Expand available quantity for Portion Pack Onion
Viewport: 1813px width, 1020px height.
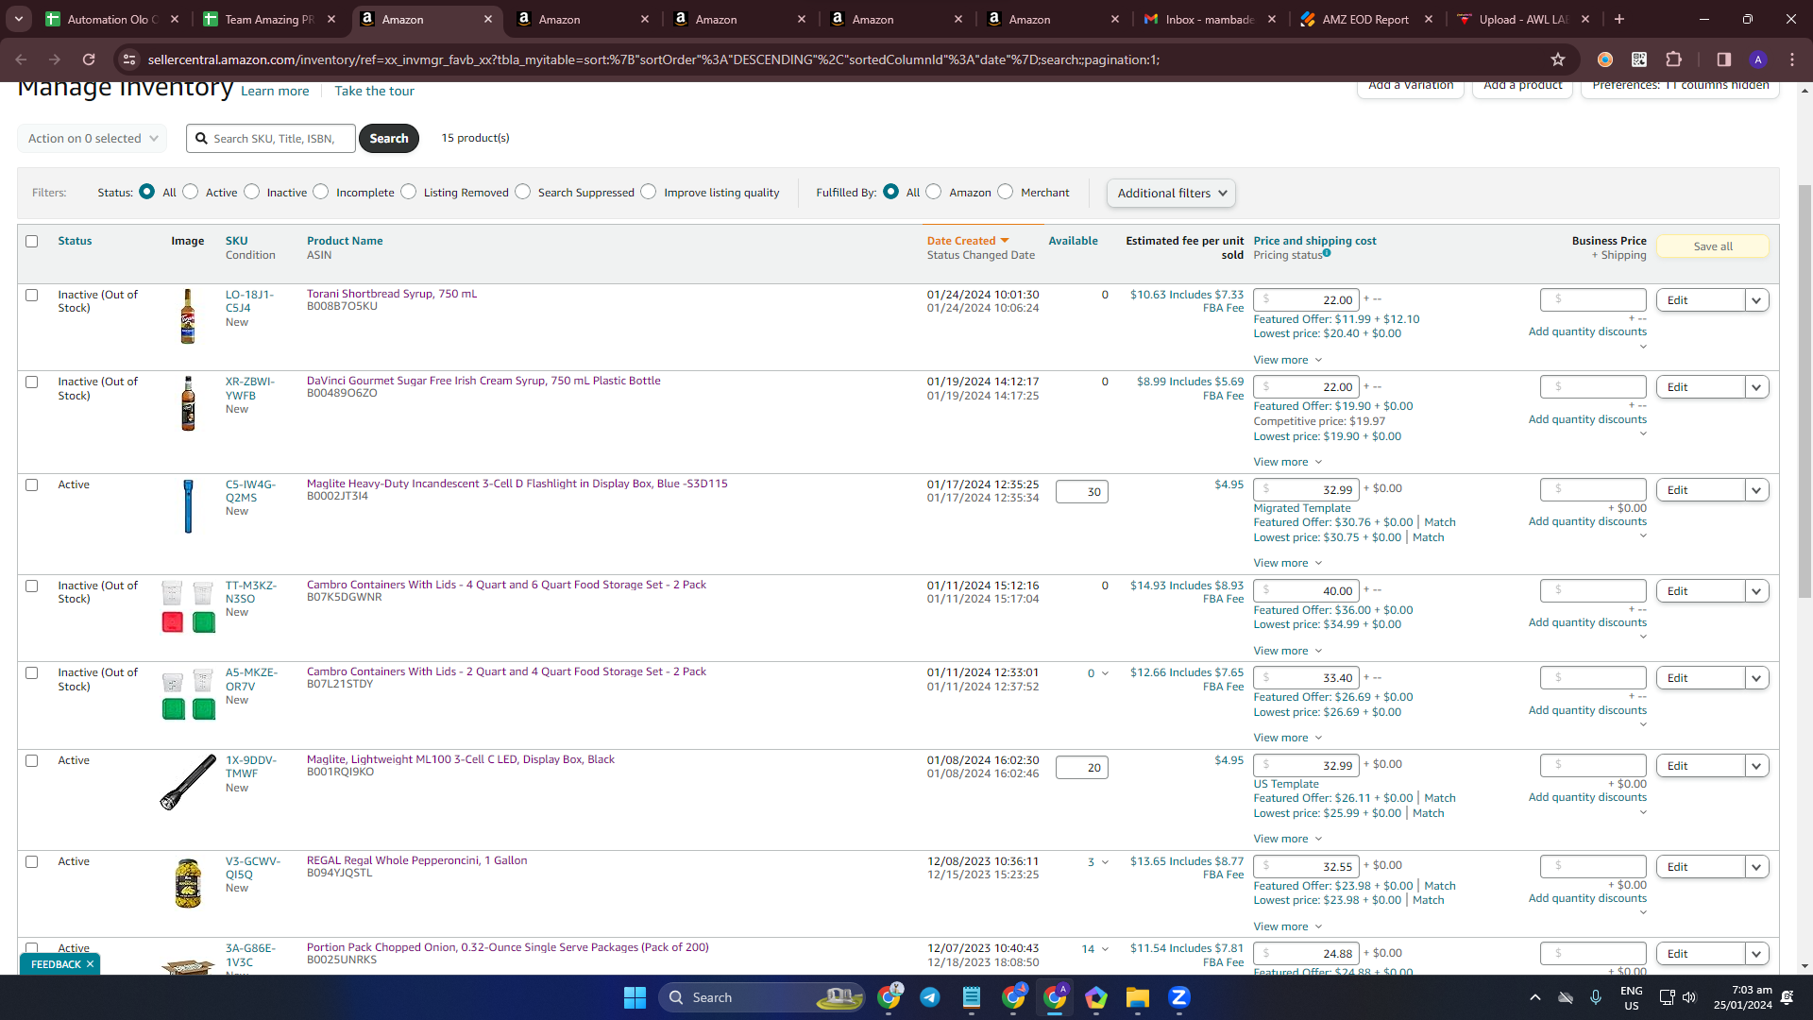click(1105, 949)
